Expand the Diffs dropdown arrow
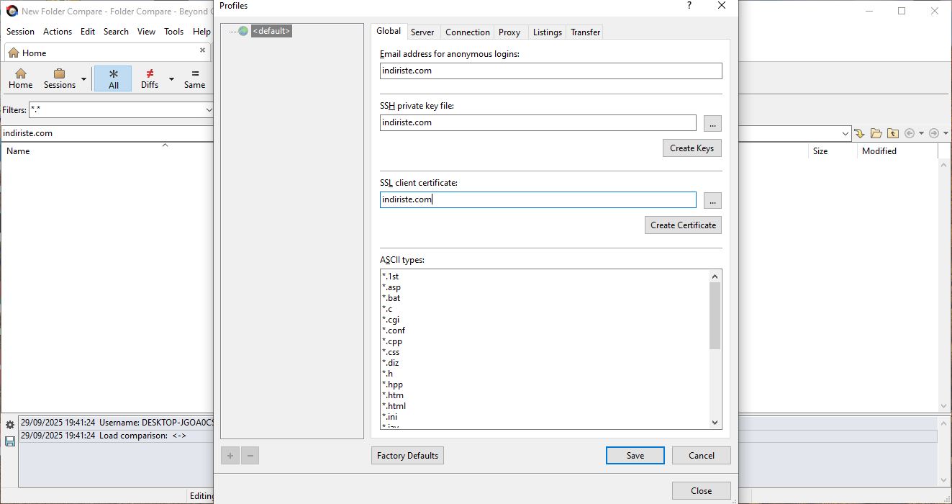 [171, 79]
